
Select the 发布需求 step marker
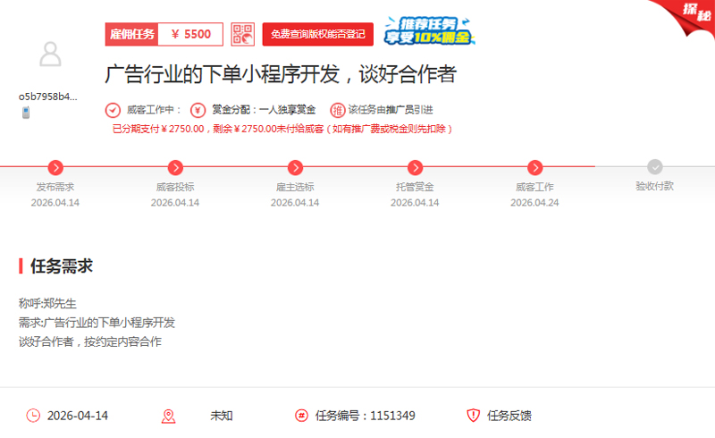click(x=55, y=167)
